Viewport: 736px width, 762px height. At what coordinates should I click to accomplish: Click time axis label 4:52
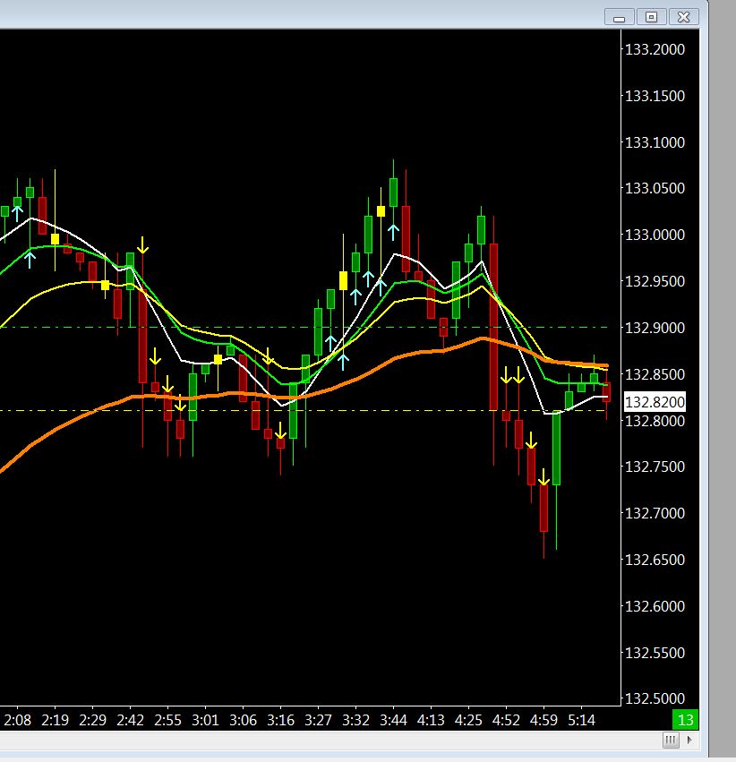(506, 720)
